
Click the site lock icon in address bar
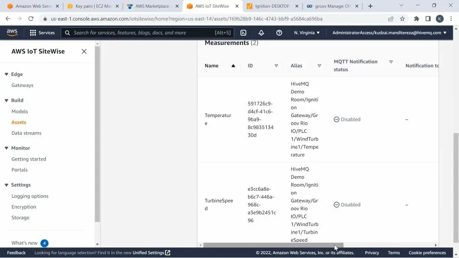[45, 19]
